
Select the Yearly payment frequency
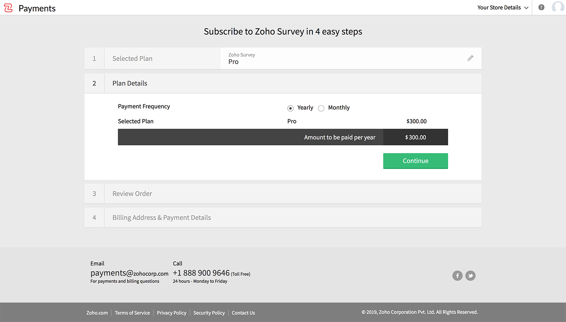pyautogui.click(x=290, y=108)
